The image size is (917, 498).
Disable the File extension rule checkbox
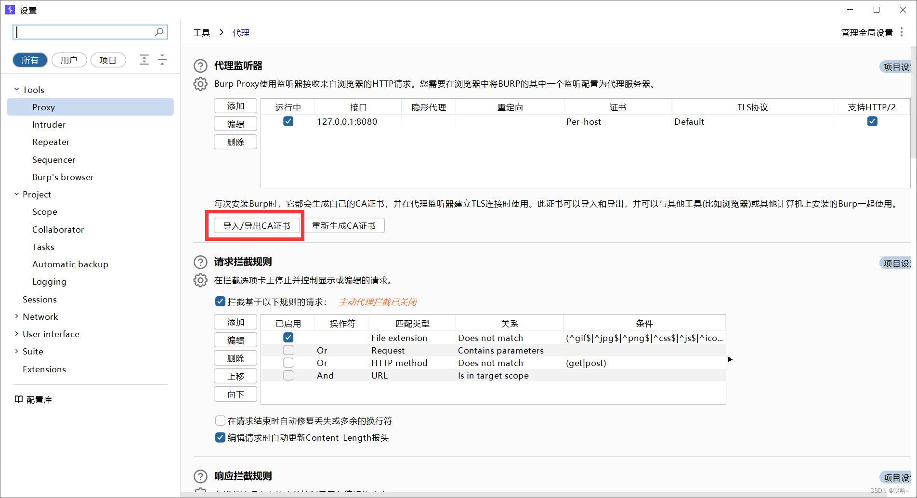pyautogui.click(x=288, y=338)
